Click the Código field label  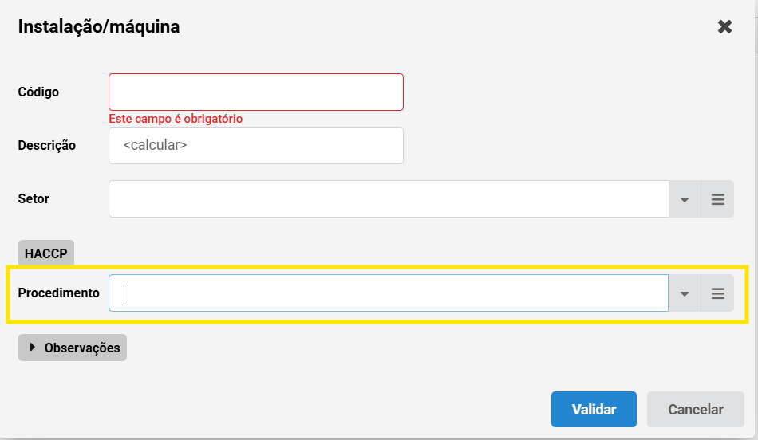(x=38, y=92)
